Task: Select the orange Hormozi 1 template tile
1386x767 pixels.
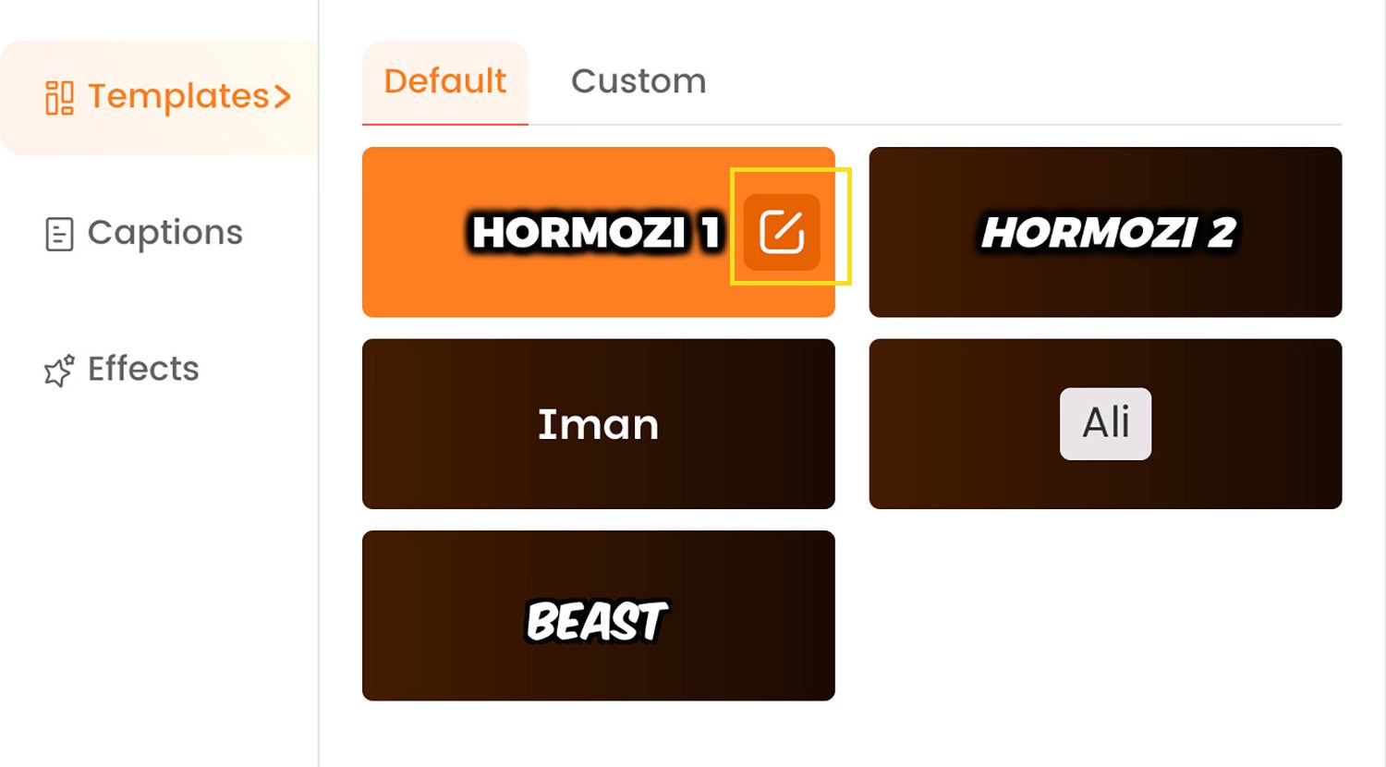Action: [x=599, y=232]
